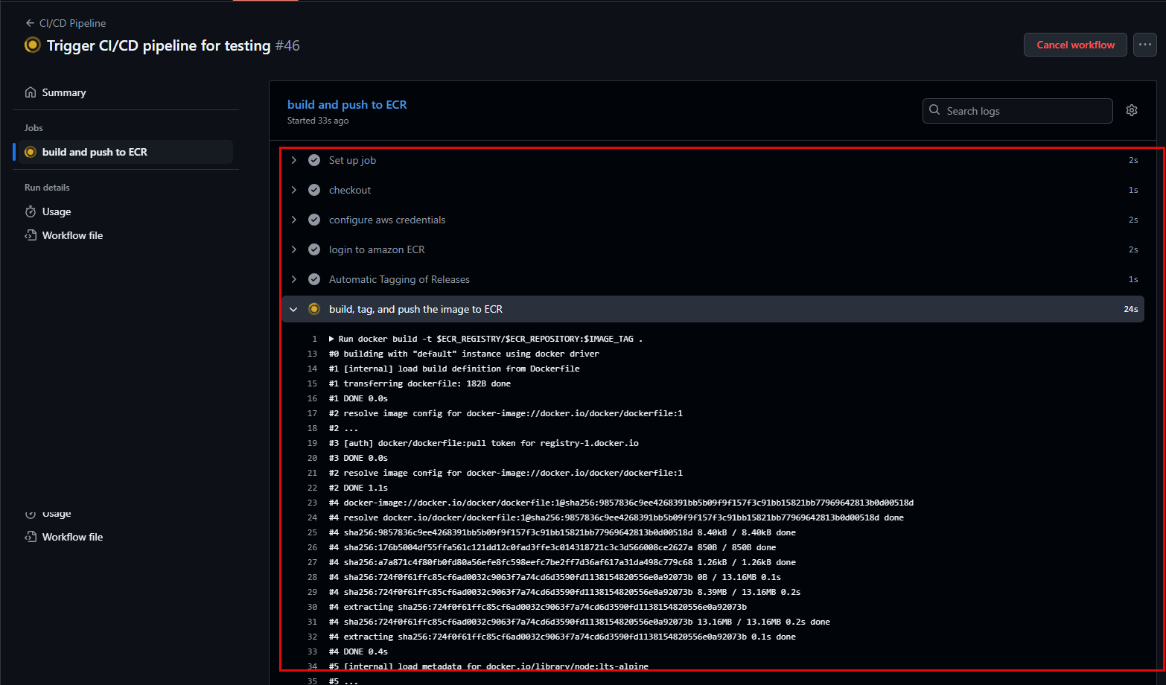This screenshot has width=1166, height=685.
Task: Expand the login to amazon ECR step
Action: tap(293, 249)
